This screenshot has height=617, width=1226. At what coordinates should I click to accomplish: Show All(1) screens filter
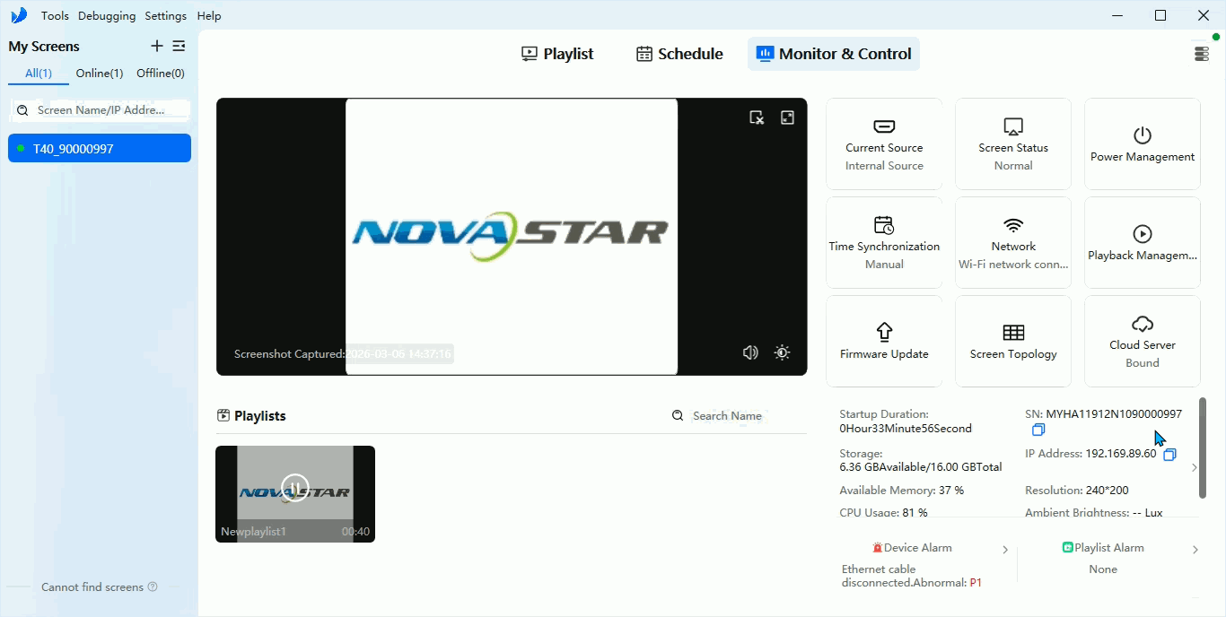click(x=39, y=74)
